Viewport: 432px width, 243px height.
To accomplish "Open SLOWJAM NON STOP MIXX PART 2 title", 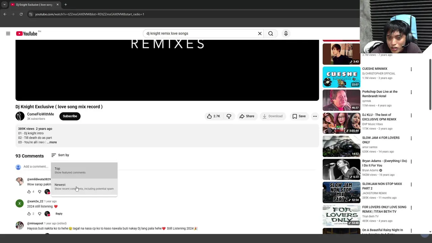I will 382,186.
